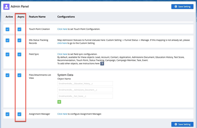Disable Active for ERx Status Tracking Records
The image size is (197, 128).
(x=8, y=40)
